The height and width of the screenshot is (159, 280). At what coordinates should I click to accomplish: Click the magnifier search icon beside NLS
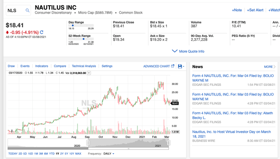coord(28,11)
